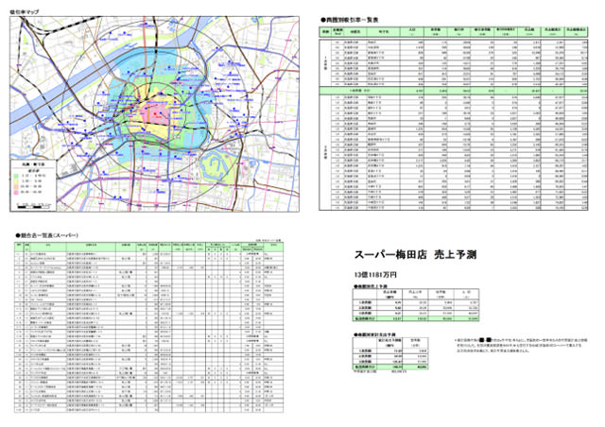Click the 競合店一覧表(スーパー) section title
The width and height of the screenshot is (605, 427).
coord(46,235)
